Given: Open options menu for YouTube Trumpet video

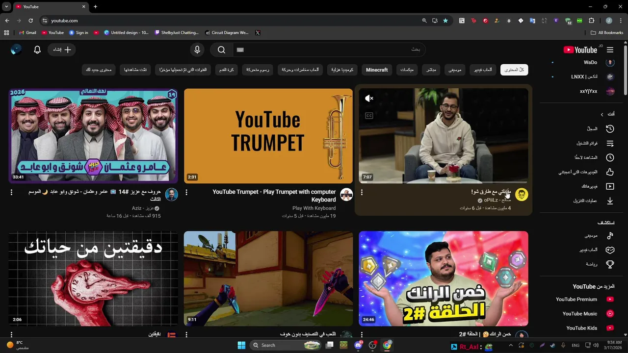Looking at the screenshot, I should point(186,193).
